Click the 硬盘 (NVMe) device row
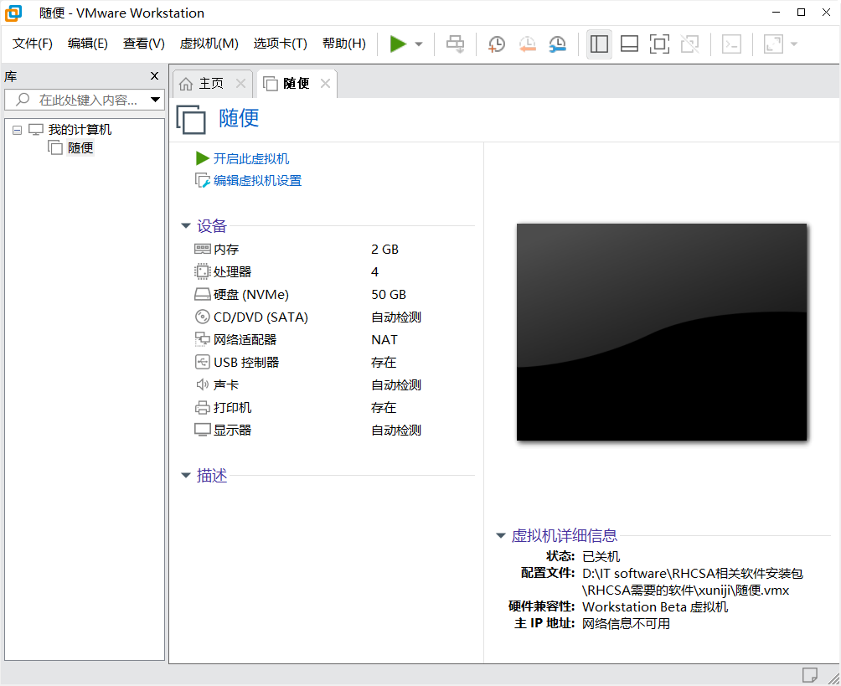 (308, 295)
